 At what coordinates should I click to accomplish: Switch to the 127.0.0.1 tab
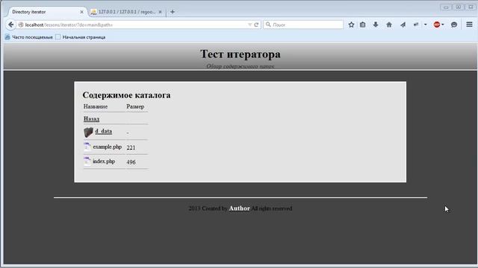126,12
